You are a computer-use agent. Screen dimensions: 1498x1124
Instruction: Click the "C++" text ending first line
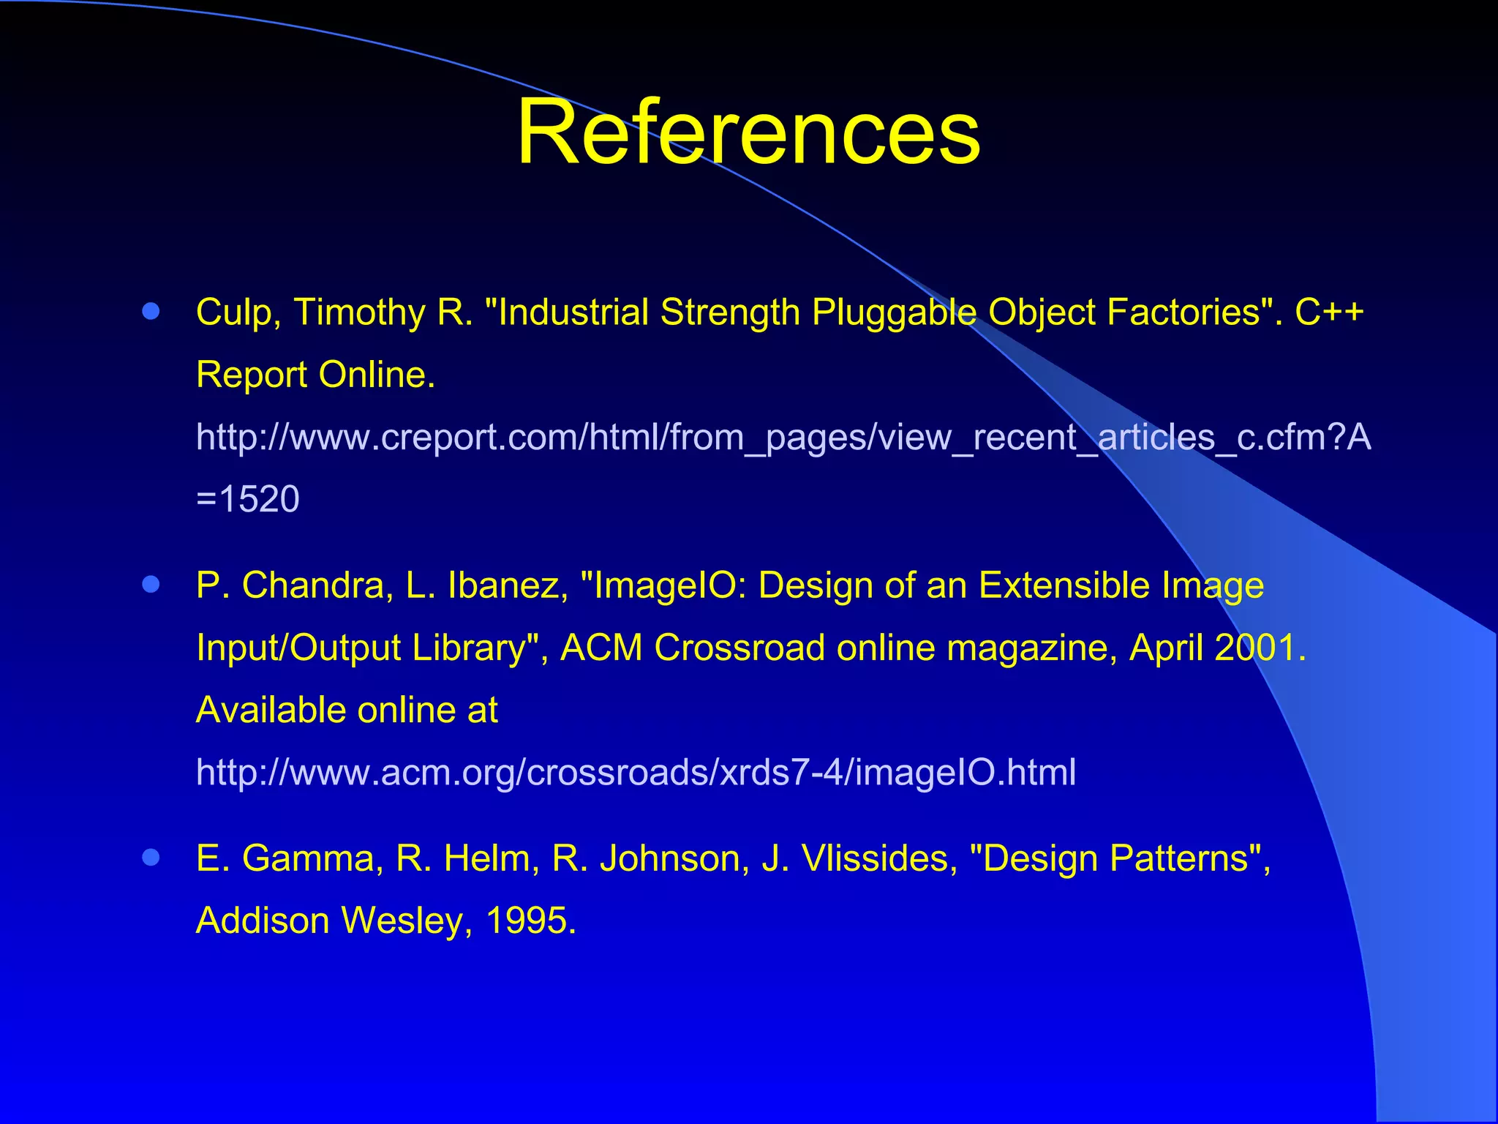pos(1329,312)
